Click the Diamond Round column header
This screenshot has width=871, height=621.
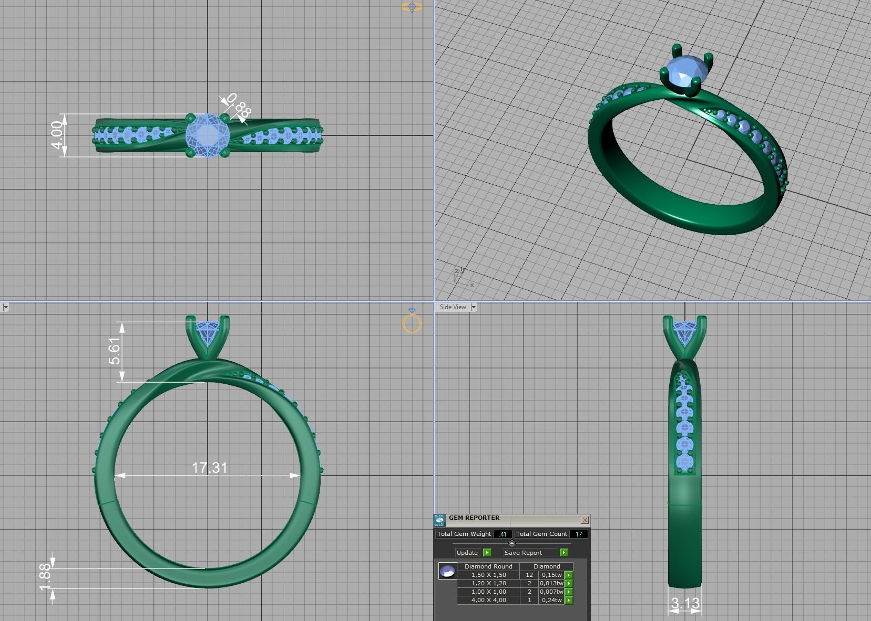[488, 566]
